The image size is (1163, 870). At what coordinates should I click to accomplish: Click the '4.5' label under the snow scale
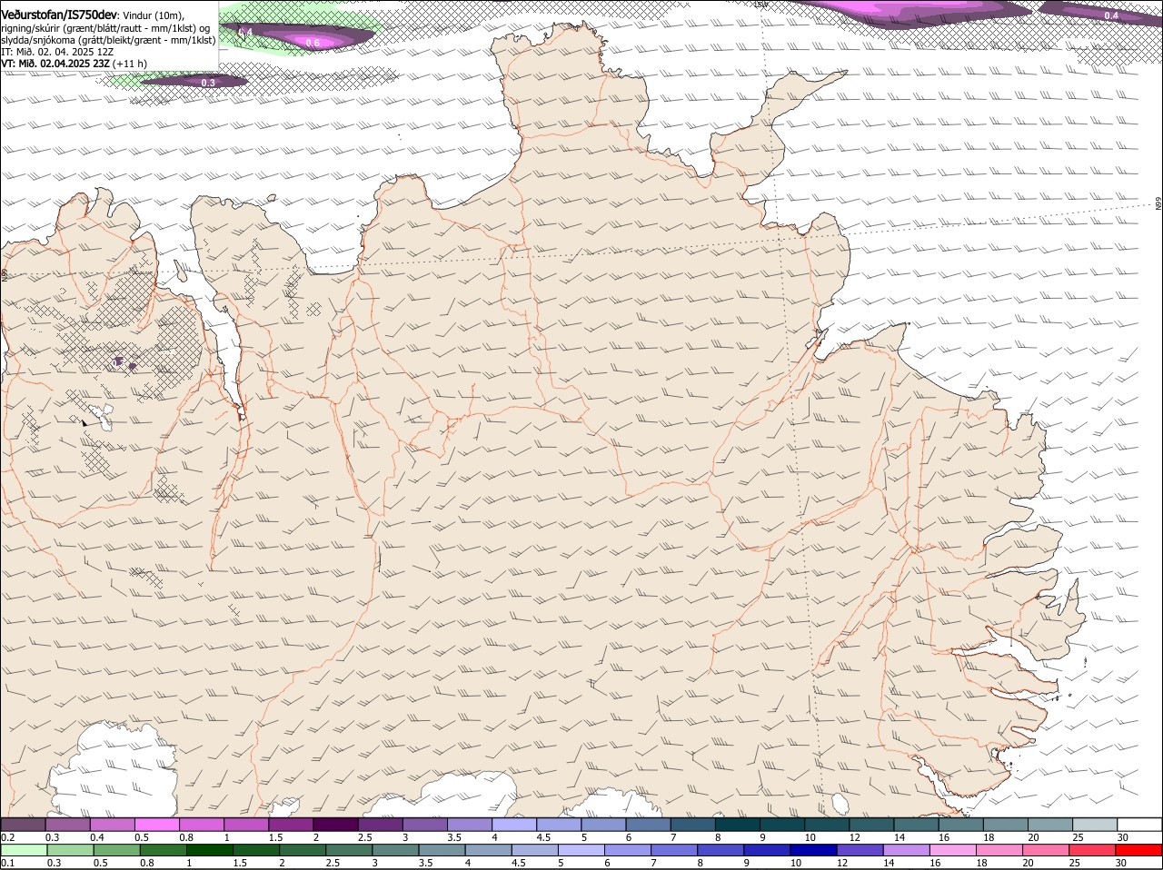543,836
